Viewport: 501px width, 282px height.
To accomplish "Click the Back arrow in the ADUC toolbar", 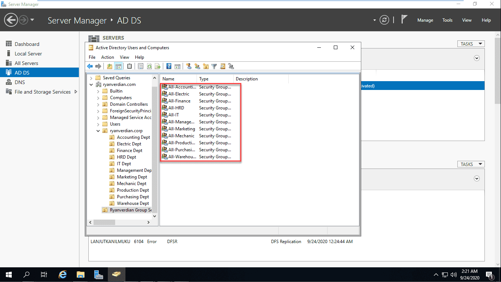I will click(90, 66).
